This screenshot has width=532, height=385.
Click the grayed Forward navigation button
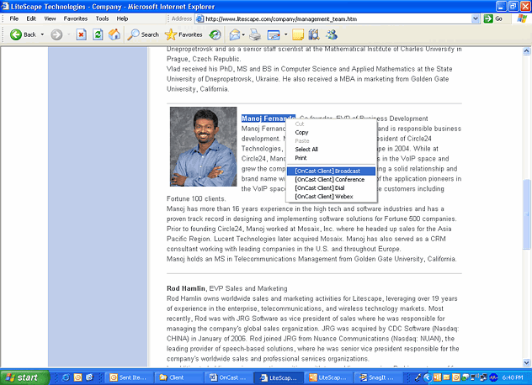[x=56, y=34]
